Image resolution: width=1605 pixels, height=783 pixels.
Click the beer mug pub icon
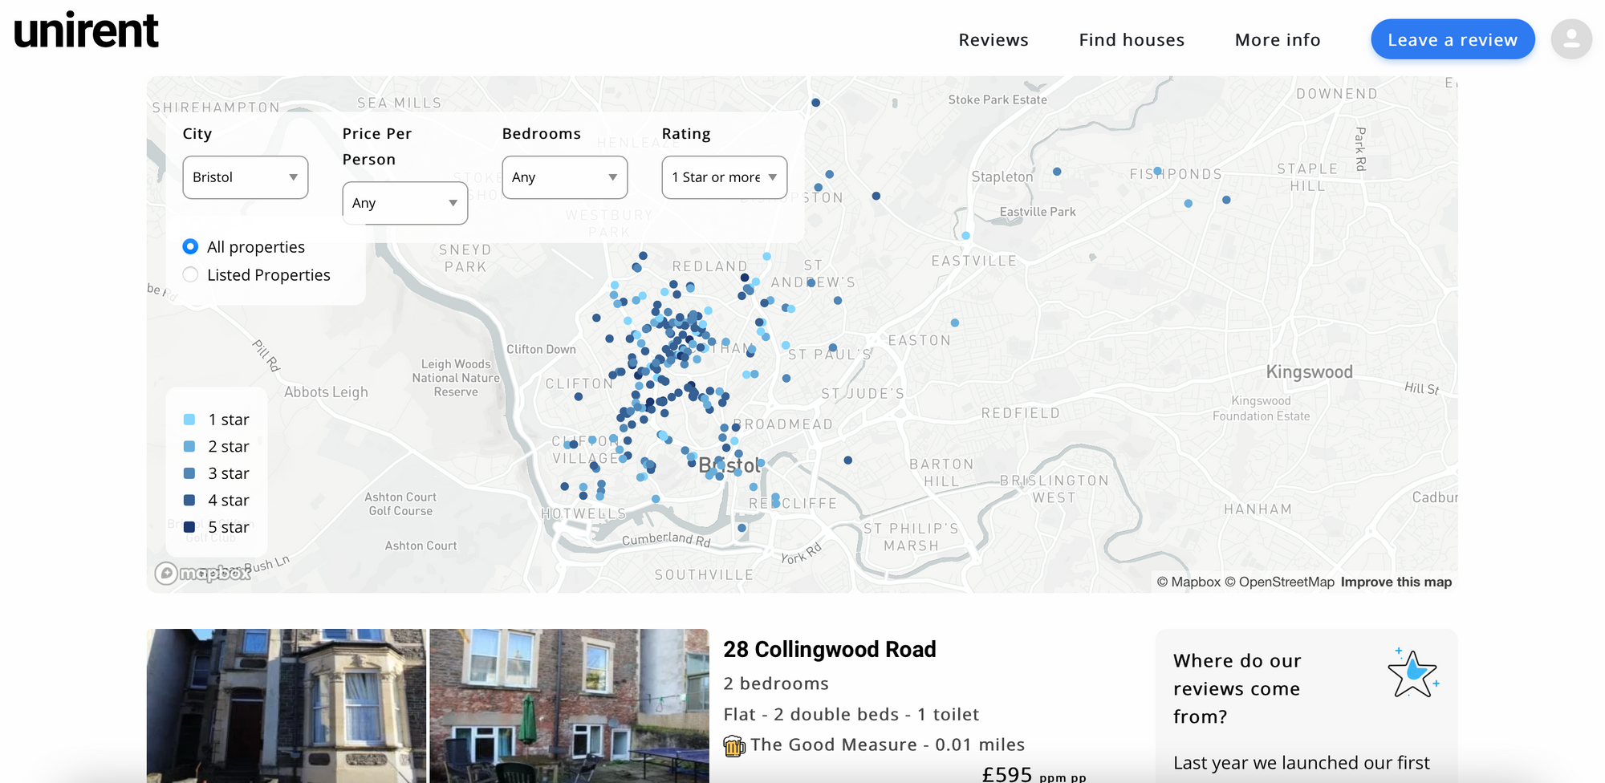pos(733,745)
